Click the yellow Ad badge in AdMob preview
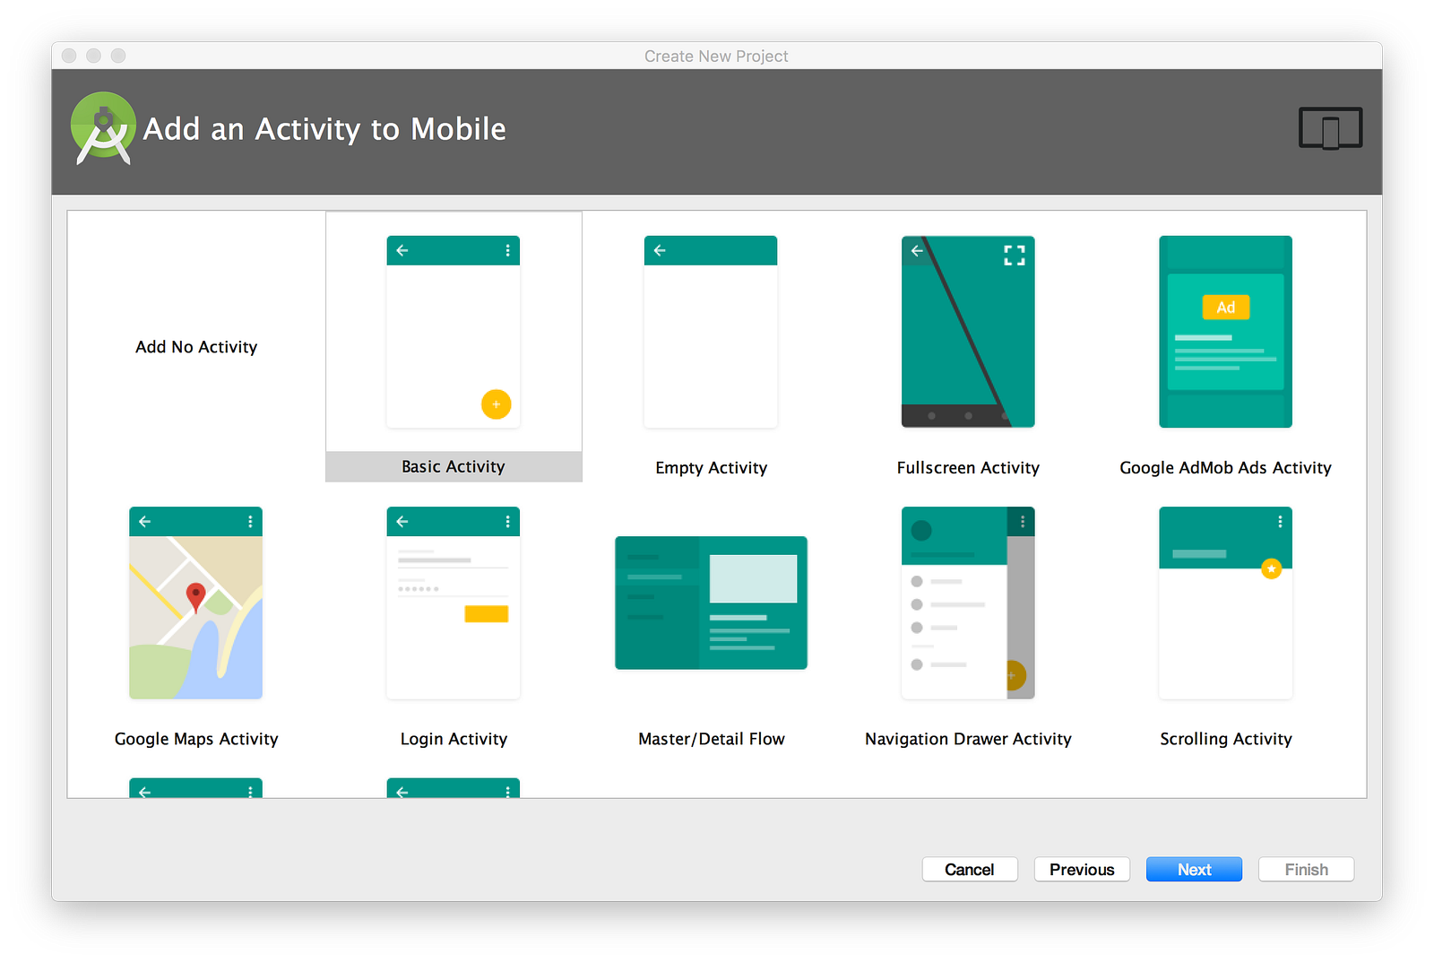The height and width of the screenshot is (963, 1434). (1225, 308)
